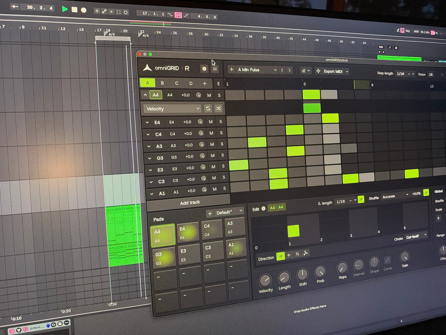This screenshot has height=335, width=446.
Task: Select pattern tab A
Action: coord(147,83)
